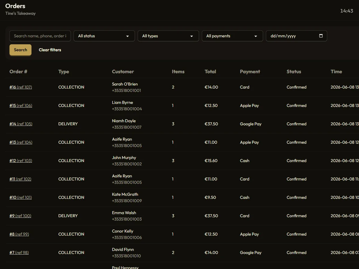Click Google Pay in order #14 row

point(251,124)
